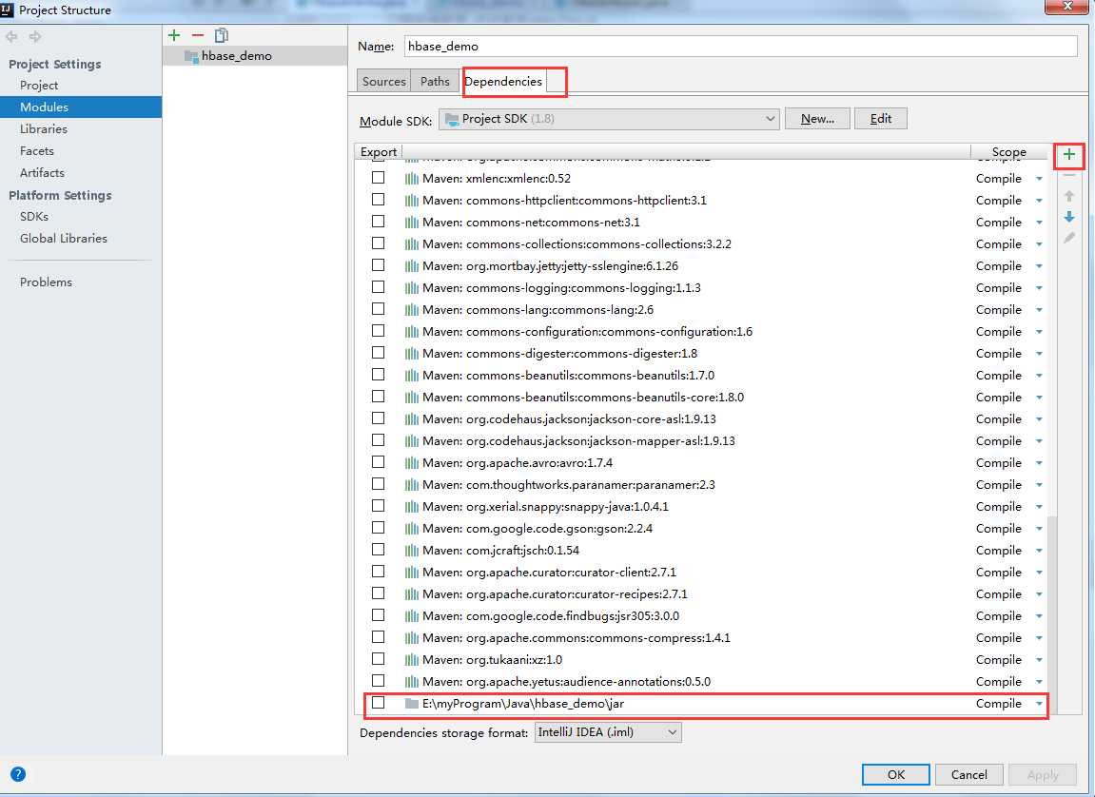The height and width of the screenshot is (797, 1095).
Task: Click the pencil edit dependency icon
Action: [1068, 238]
